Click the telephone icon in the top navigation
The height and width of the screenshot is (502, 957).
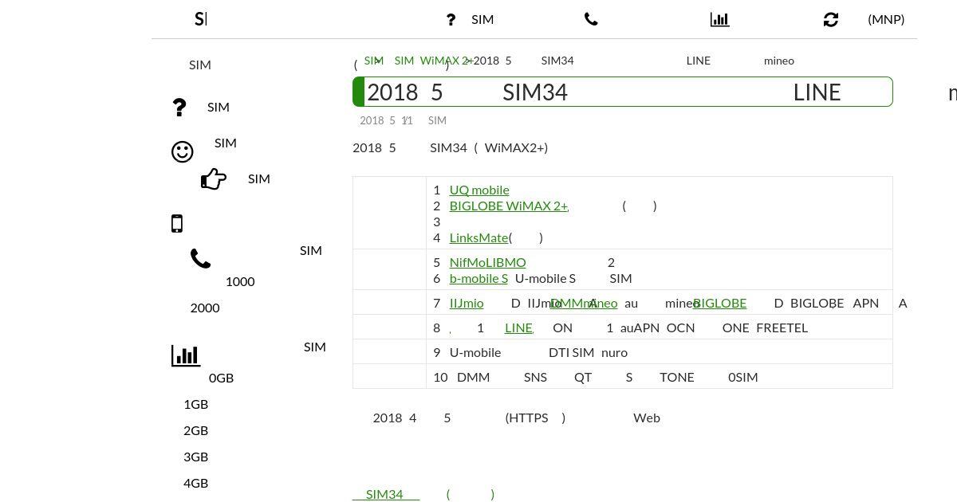(x=591, y=19)
